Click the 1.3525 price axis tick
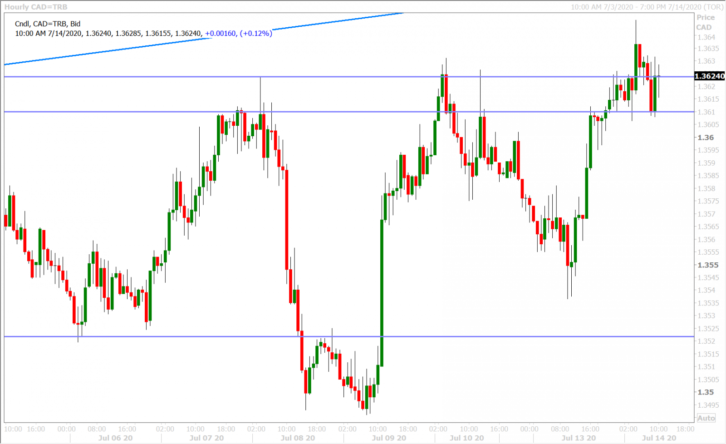The height and width of the screenshot is (444, 726). pos(708,329)
